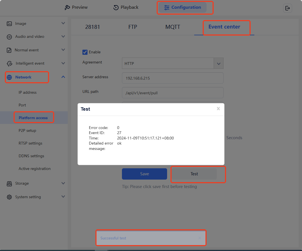Expand the System setting chevron
Screen dimensions: 302x251
point(63,197)
